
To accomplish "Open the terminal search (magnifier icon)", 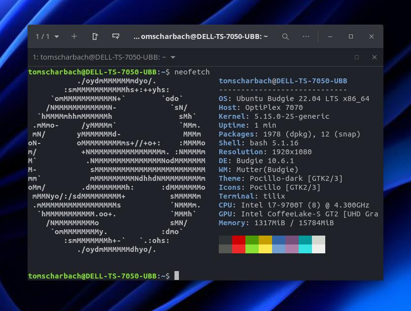I will [x=285, y=36].
